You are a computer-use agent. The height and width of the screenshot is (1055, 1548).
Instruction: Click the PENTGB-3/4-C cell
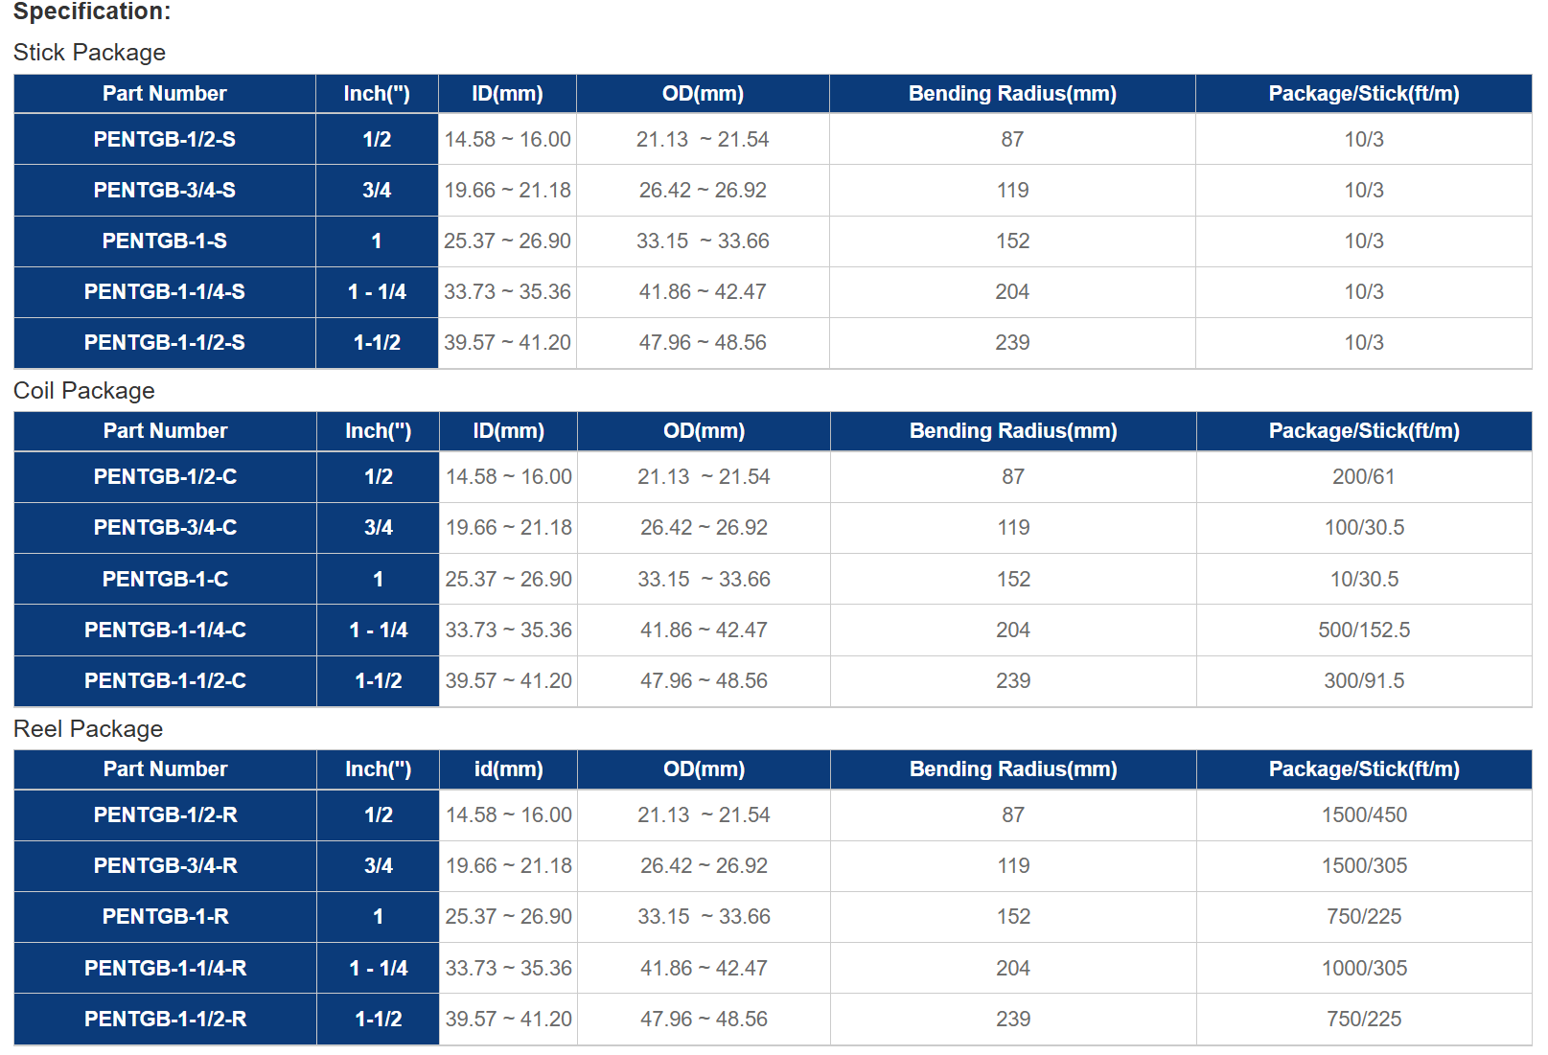point(165,528)
